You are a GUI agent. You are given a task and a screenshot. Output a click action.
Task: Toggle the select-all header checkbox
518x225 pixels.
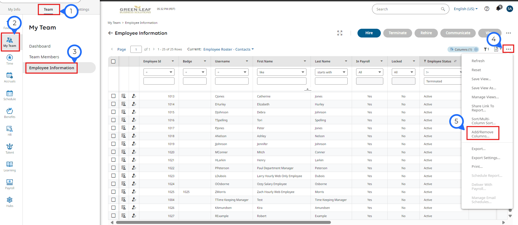click(113, 61)
